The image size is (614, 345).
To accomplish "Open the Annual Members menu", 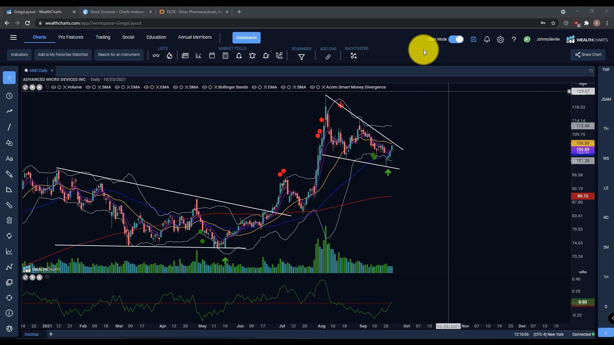I will (x=195, y=37).
